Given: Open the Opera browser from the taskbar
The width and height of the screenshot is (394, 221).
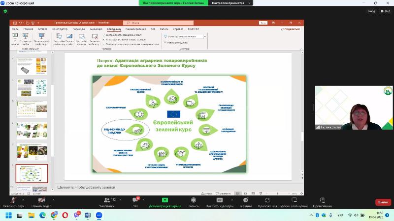Looking at the screenshot, I should click(x=65, y=215).
